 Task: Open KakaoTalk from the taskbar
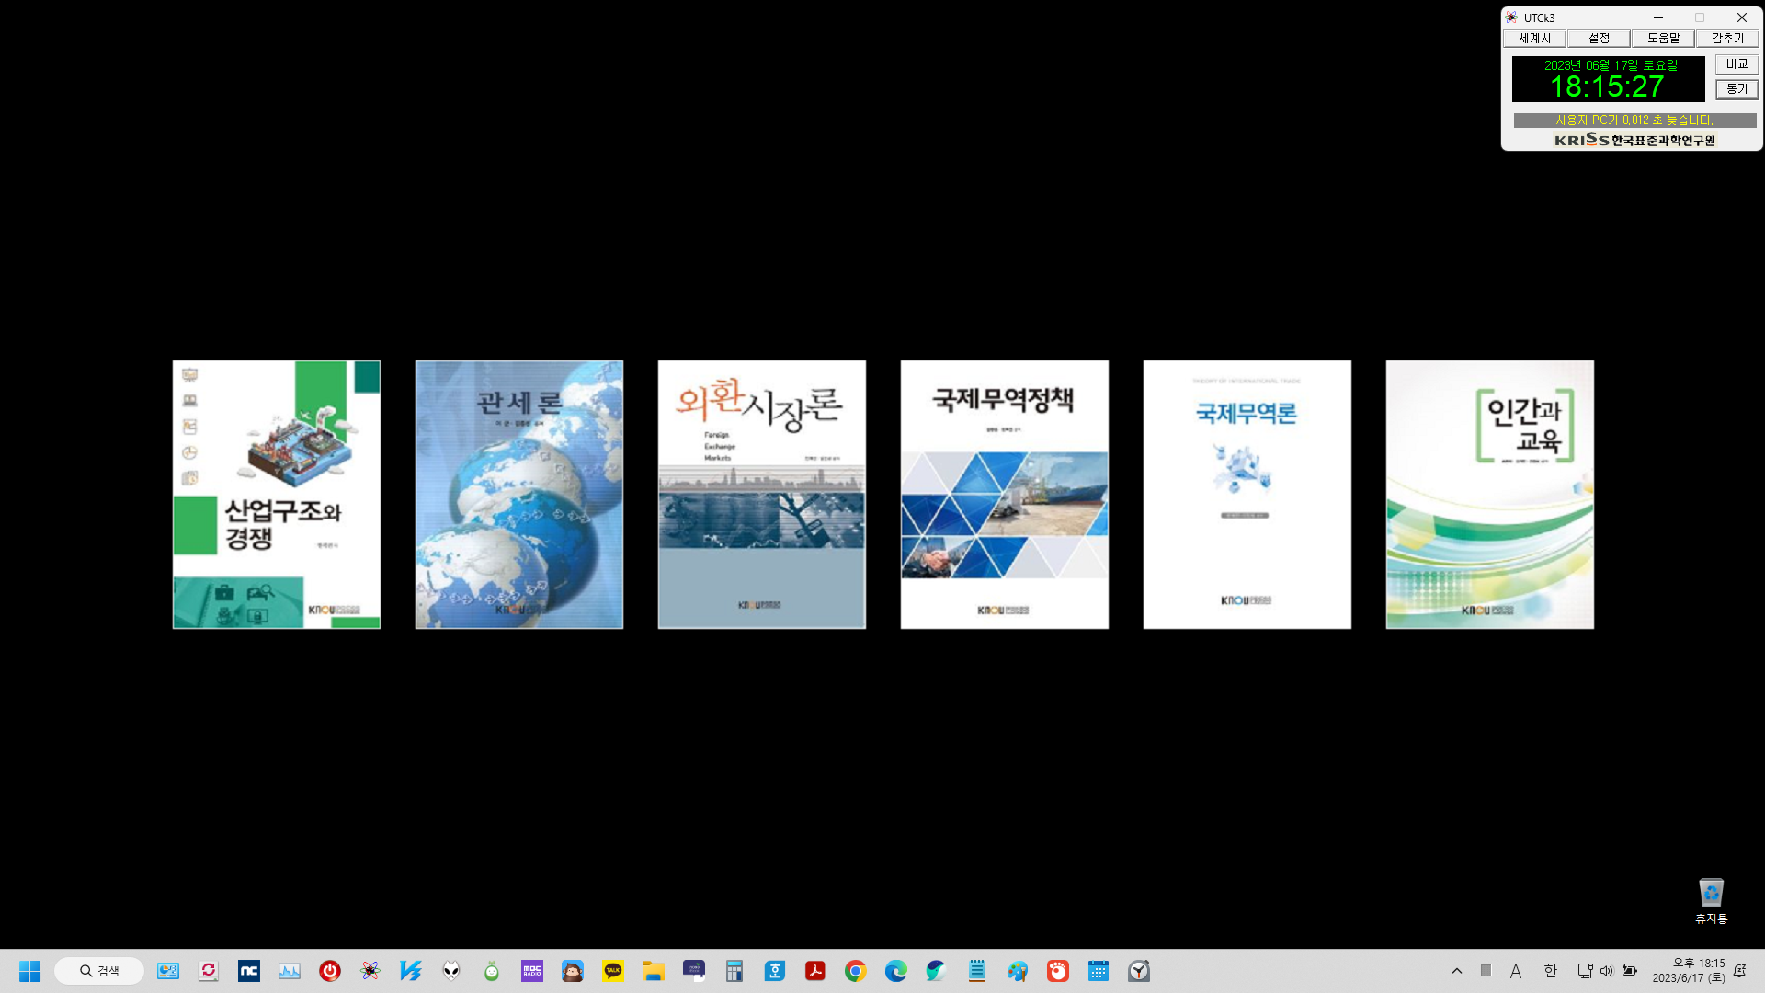613,971
